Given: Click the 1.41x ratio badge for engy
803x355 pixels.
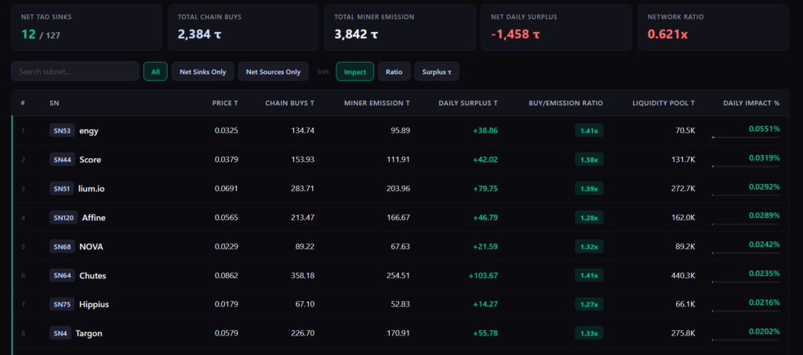Looking at the screenshot, I should click(x=589, y=131).
